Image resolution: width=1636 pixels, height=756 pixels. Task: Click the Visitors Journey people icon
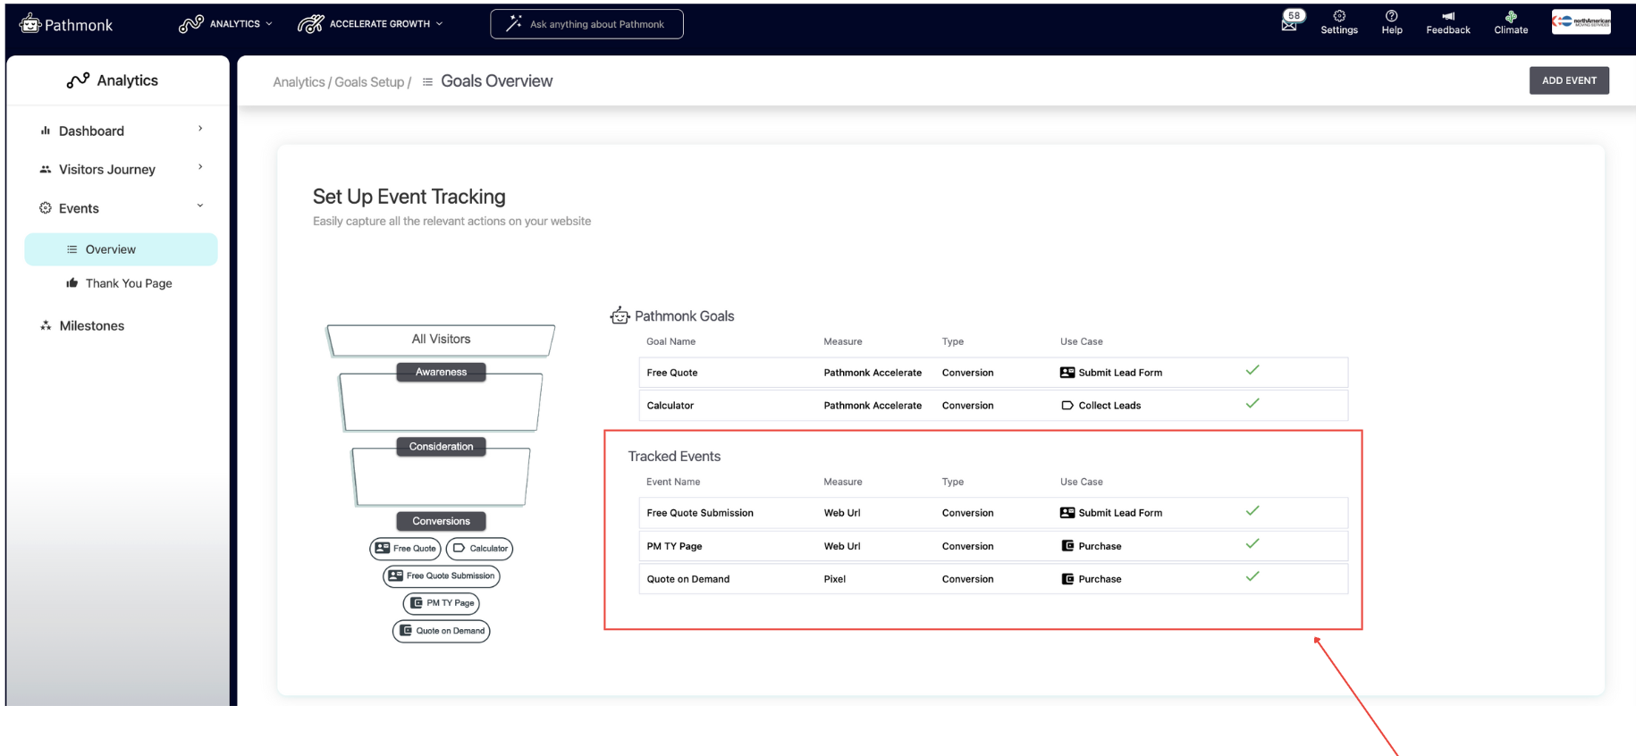pos(46,169)
